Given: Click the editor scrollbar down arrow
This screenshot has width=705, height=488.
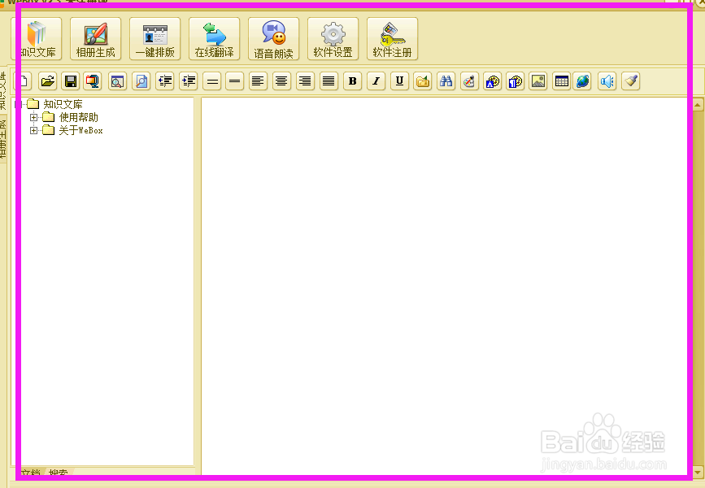Looking at the screenshot, I should tap(698, 473).
